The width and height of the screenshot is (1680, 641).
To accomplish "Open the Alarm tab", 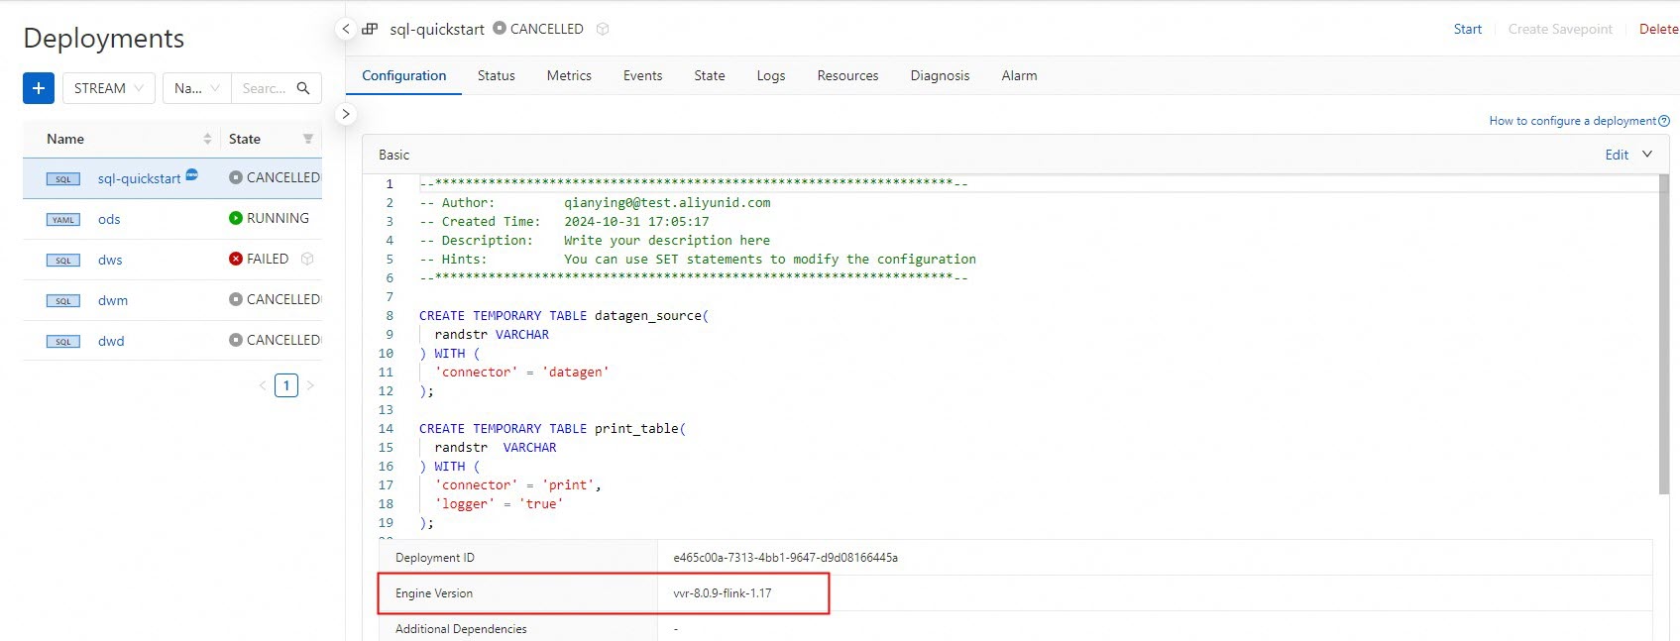I will point(1020,75).
